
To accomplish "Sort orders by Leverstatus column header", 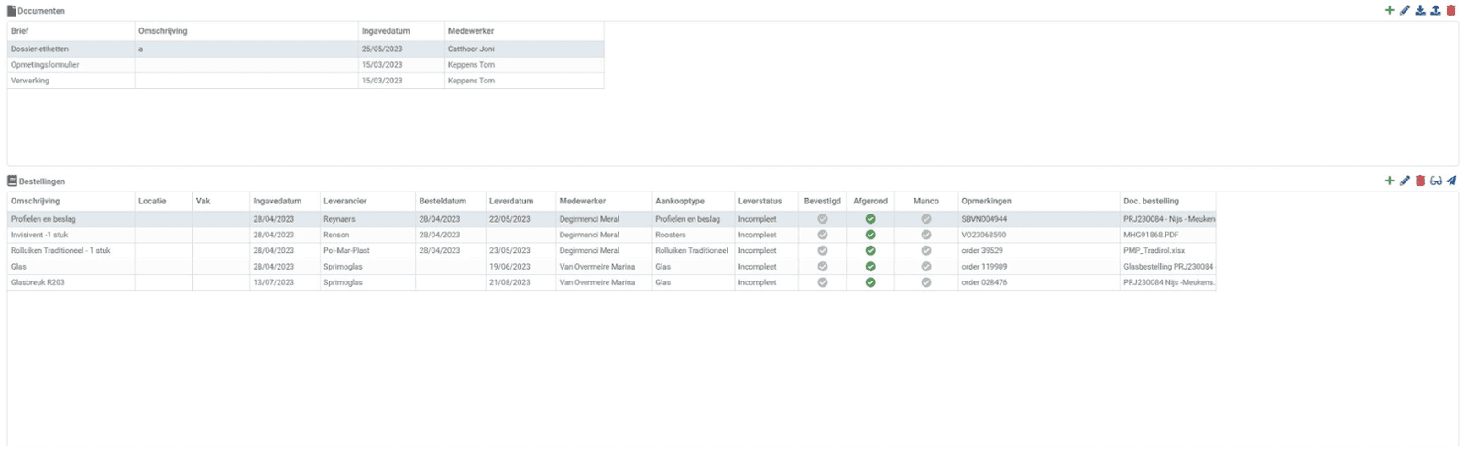I will click(x=760, y=201).
